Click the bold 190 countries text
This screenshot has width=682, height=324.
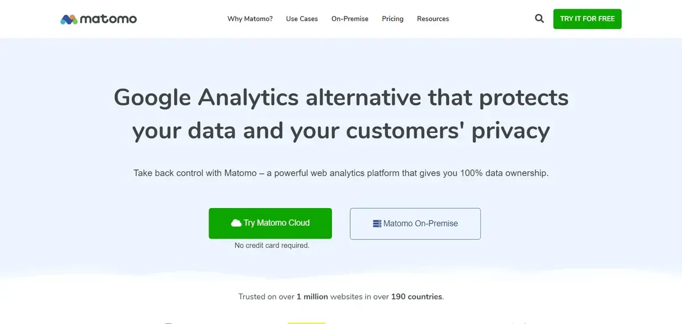[x=417, y=297]
